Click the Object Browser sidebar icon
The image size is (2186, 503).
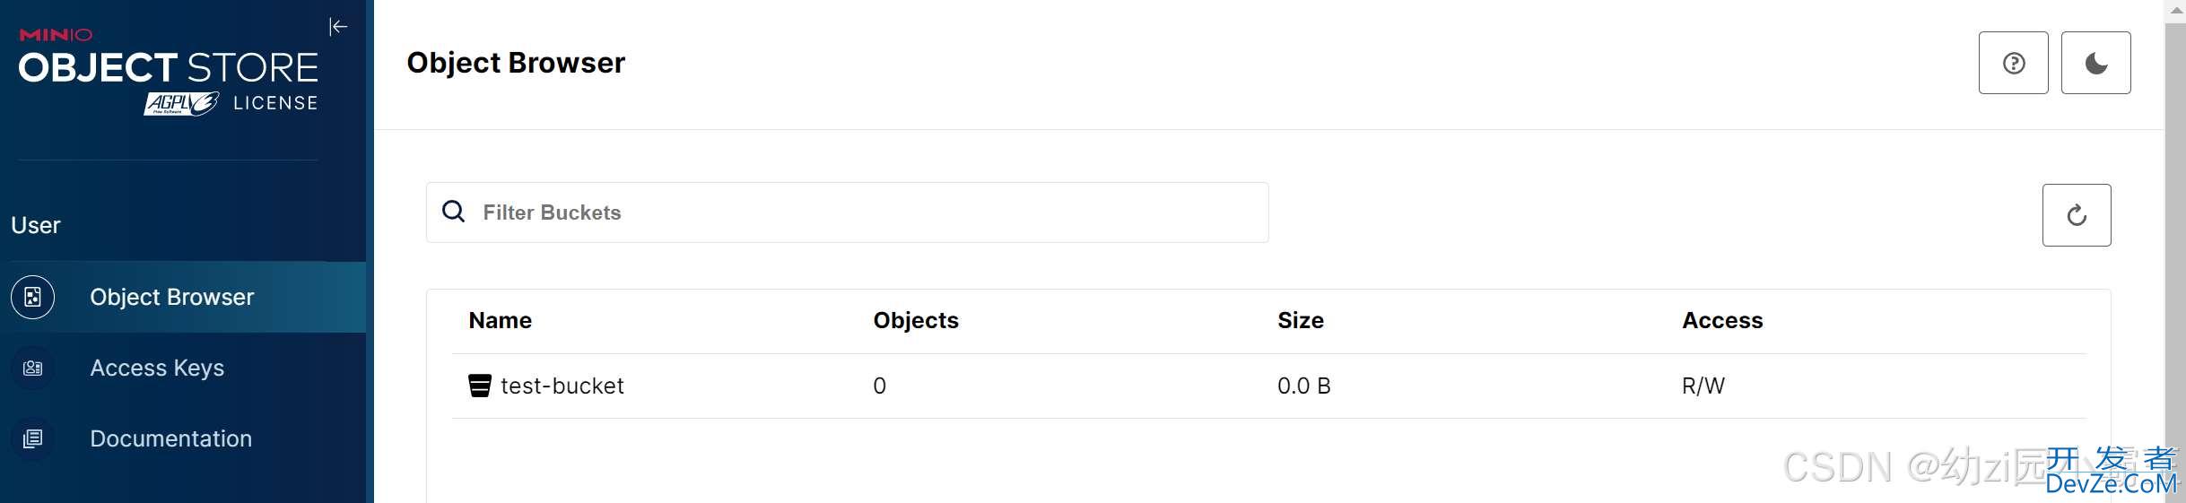coord(33,297)
